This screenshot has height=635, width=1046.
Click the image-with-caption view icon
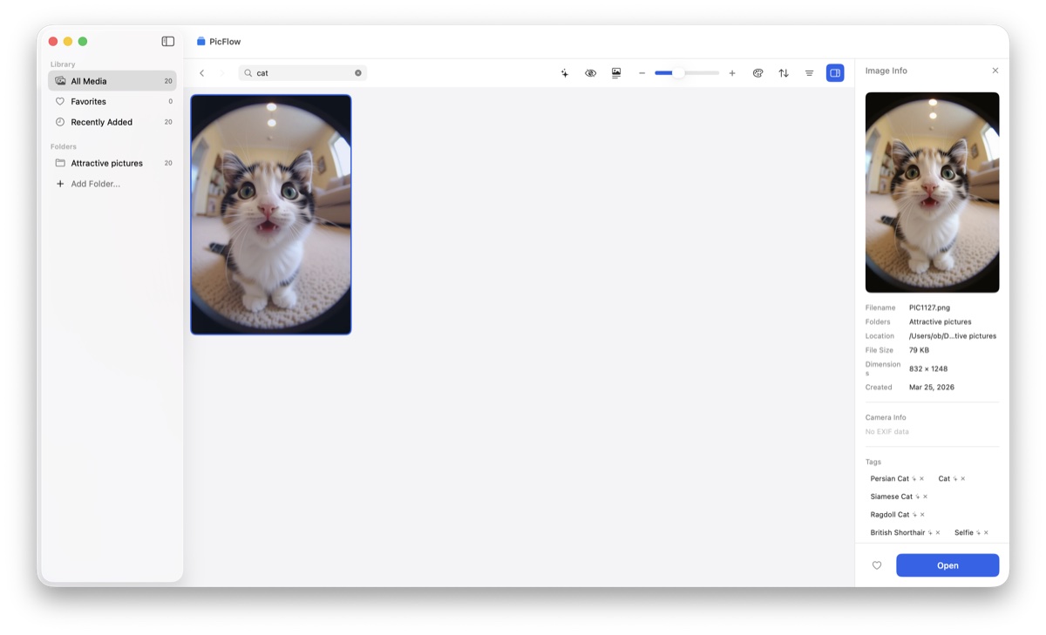coord(616,73)
